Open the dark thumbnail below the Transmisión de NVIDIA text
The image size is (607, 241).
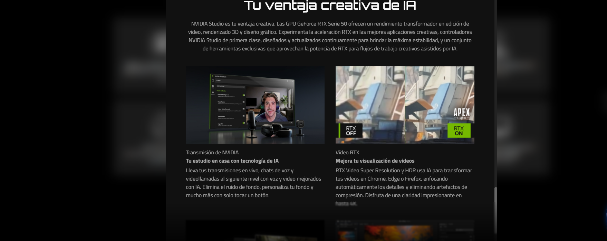[x=255, y=230]
